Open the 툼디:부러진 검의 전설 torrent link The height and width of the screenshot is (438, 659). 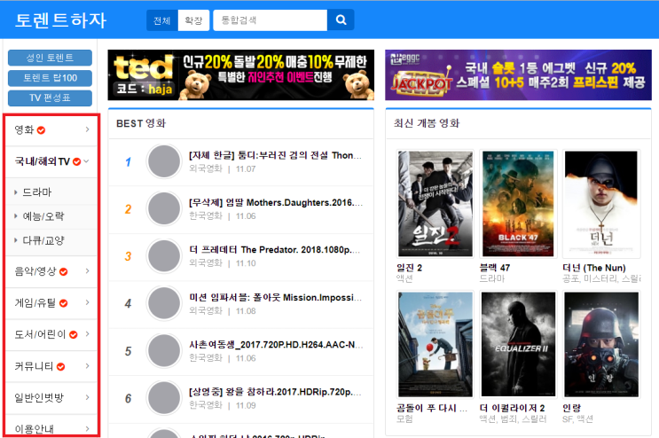click(x=275, y=155)
